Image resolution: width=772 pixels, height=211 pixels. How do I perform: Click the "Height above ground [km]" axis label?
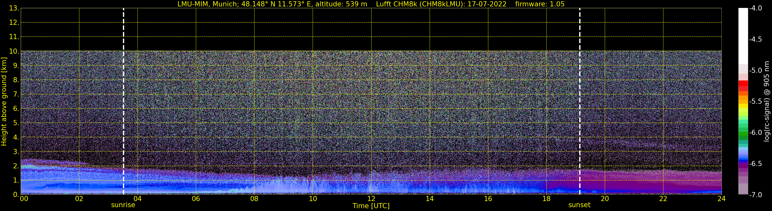click(x=4, y=102)
